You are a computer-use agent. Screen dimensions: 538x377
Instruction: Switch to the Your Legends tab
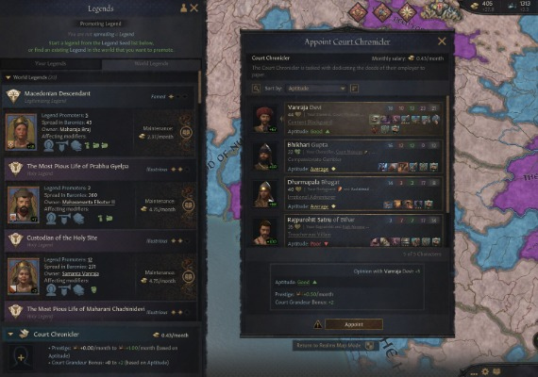[x=51, y=64]
